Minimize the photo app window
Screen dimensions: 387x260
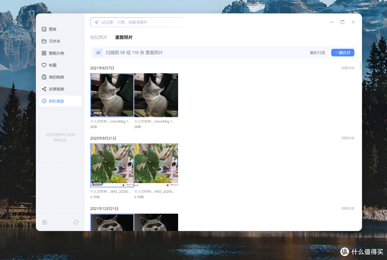331,22
